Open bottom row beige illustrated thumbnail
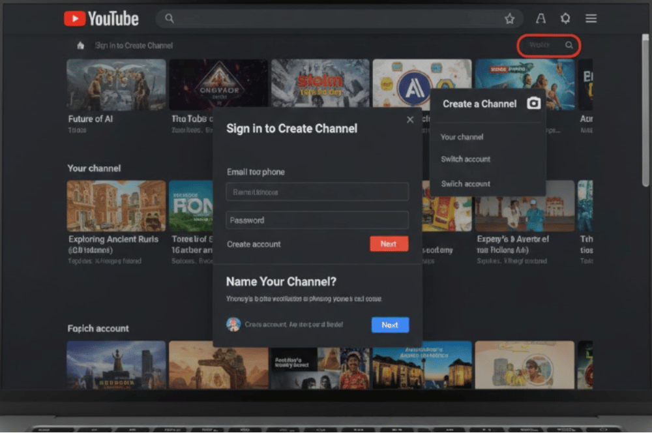Image resolution: width=652 pixels, height=435 pixels. coord(524,365)
